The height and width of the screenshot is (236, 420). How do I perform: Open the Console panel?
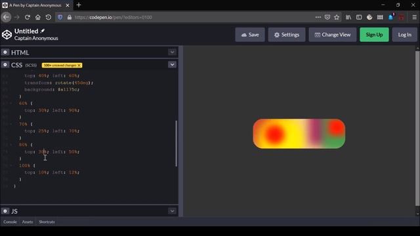click(10, 222)
